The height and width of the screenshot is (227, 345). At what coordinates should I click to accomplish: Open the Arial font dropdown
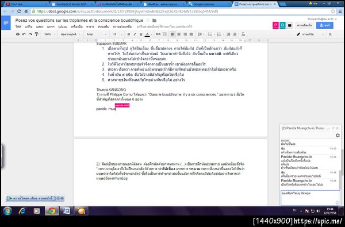(x=97, y=34)
